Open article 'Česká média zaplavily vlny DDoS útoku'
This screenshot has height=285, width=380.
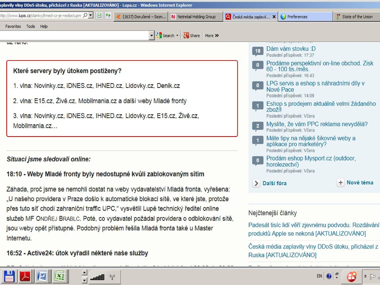(313, 251)
